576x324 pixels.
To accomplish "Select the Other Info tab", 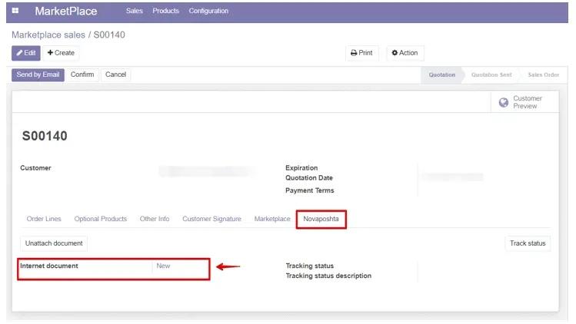I will (155, 219).
